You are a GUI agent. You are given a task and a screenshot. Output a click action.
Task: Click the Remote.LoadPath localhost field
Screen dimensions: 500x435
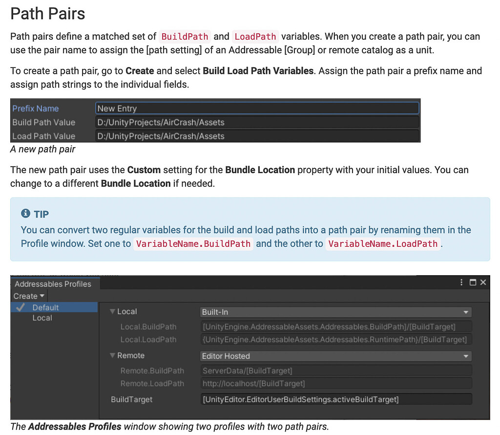[336, 384]
